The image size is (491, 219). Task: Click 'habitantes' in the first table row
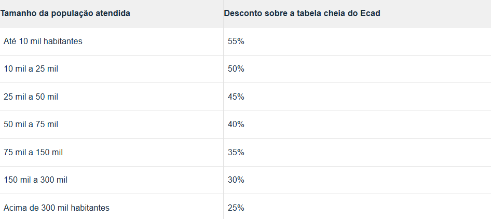point(63,41)
